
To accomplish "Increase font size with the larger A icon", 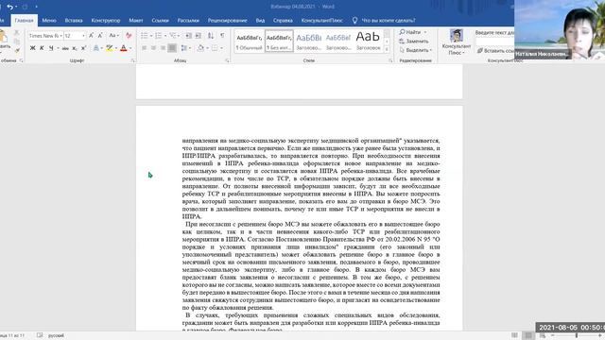I will pyautogui.click(x=92, y=36).
